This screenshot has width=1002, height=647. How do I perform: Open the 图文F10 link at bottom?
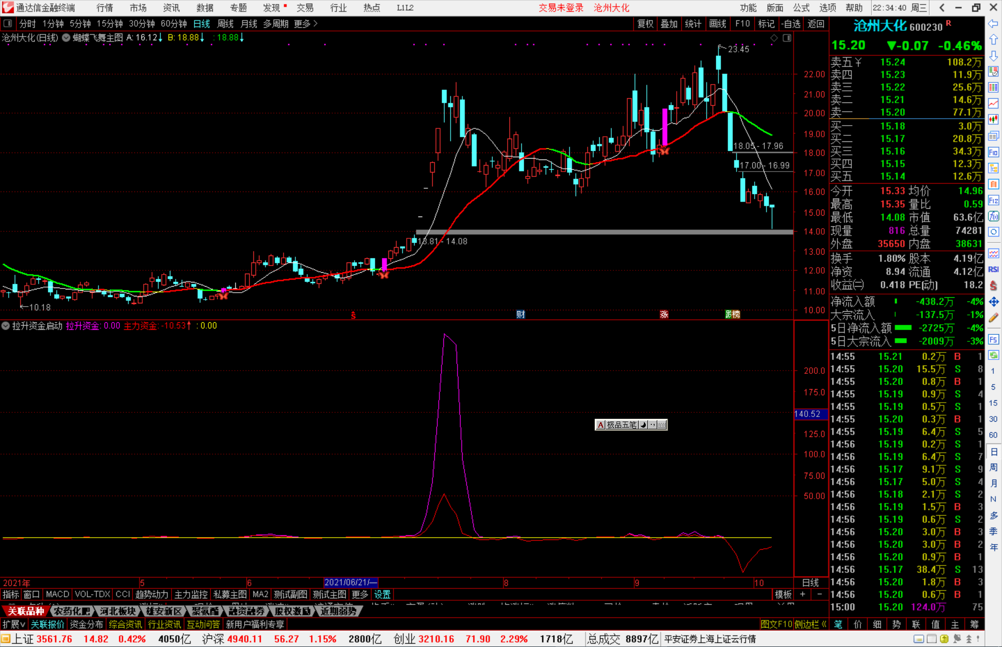tap(776, 624)
